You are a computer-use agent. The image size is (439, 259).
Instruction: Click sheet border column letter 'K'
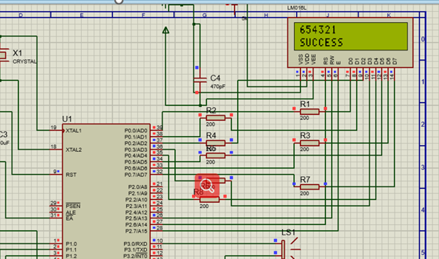[389, 15]
